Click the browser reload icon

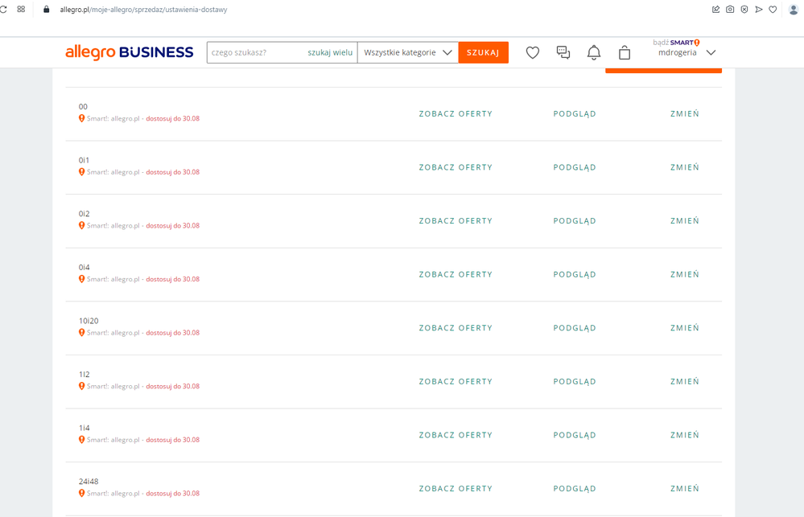(3, 9)
